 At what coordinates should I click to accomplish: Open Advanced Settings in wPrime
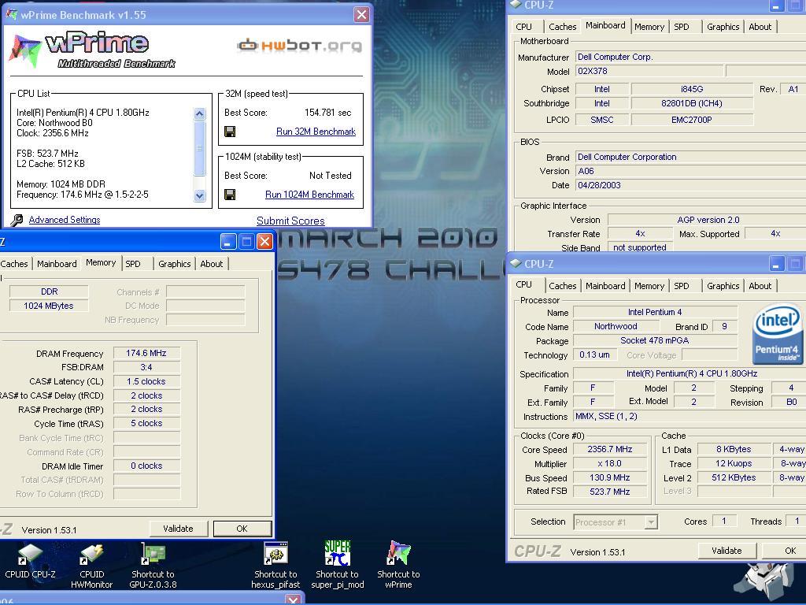(x=65, y=220)
